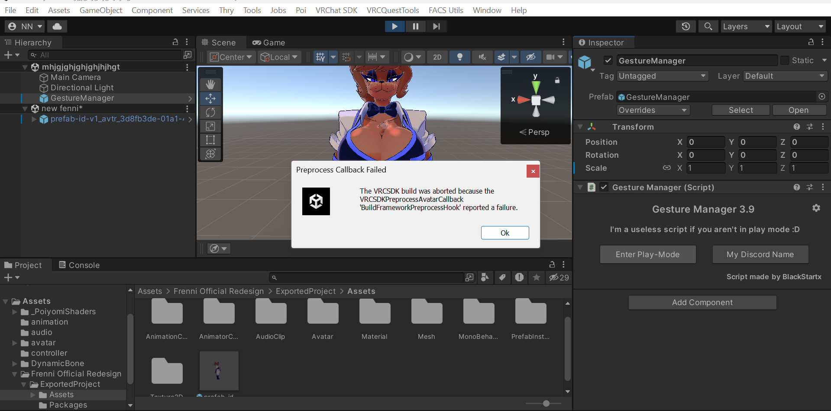
Task: Search by label tag icon
Action: [x=502, y=277]
